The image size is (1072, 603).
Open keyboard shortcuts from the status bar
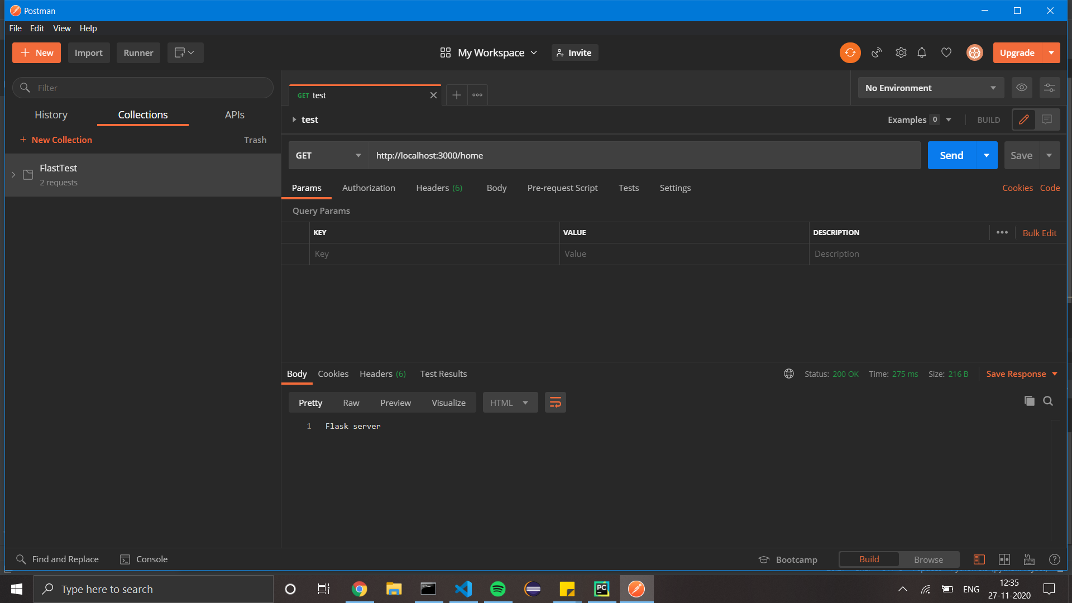tap(1029, 559)
